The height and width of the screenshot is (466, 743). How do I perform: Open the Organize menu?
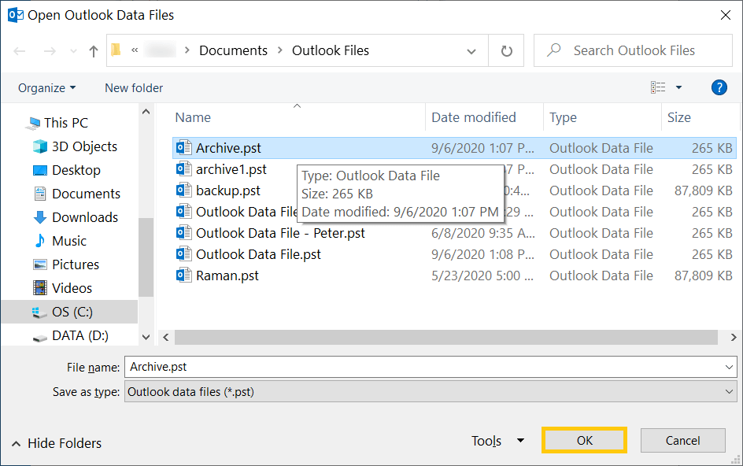[x=46, y=87]
